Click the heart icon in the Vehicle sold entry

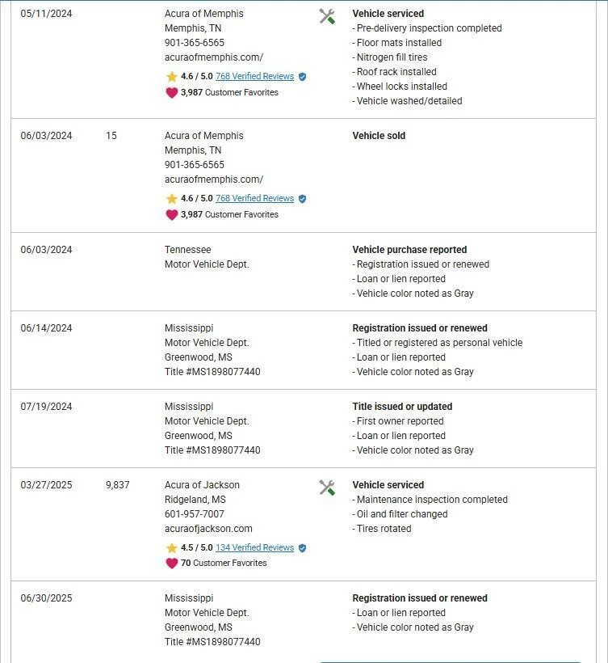tap(171, 215)
